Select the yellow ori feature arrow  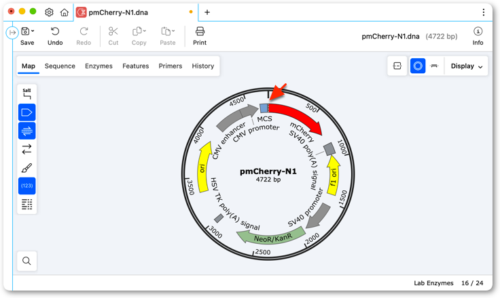(204, 167)
